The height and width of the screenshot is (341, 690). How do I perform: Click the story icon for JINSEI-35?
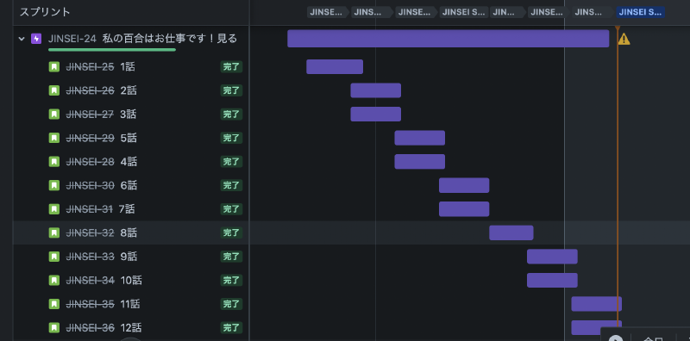click(x=54, y=304)
